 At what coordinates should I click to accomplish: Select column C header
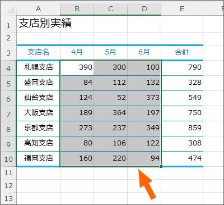tap(111, 9)
